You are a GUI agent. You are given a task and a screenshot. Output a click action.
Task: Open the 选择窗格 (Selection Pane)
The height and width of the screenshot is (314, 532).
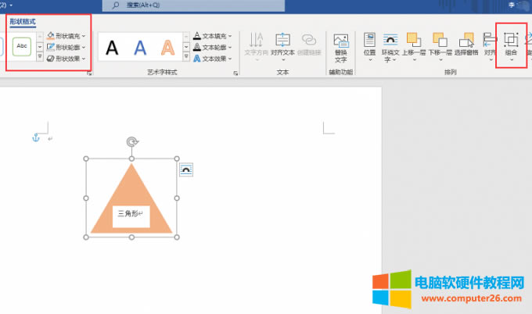pos(466,45)
